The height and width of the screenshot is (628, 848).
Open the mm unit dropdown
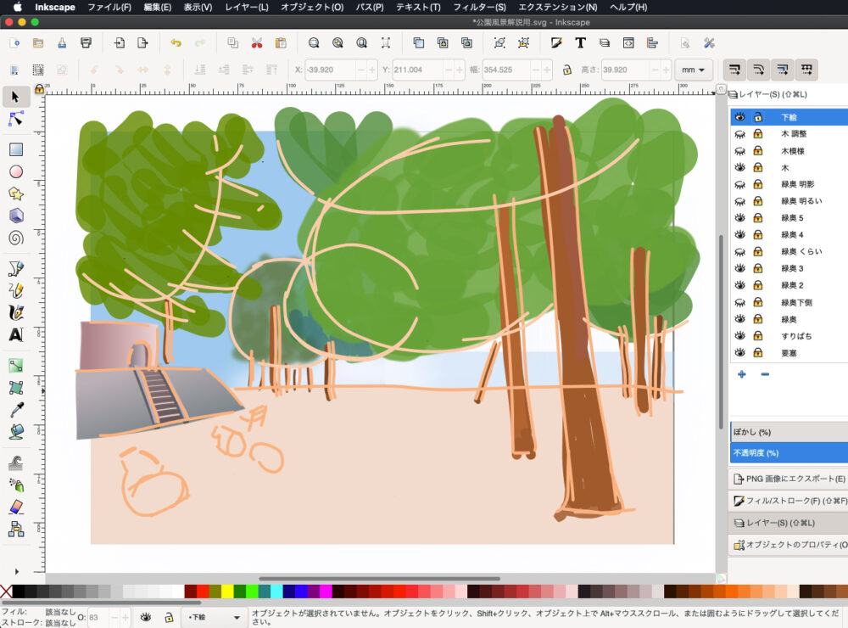[693, 70]
